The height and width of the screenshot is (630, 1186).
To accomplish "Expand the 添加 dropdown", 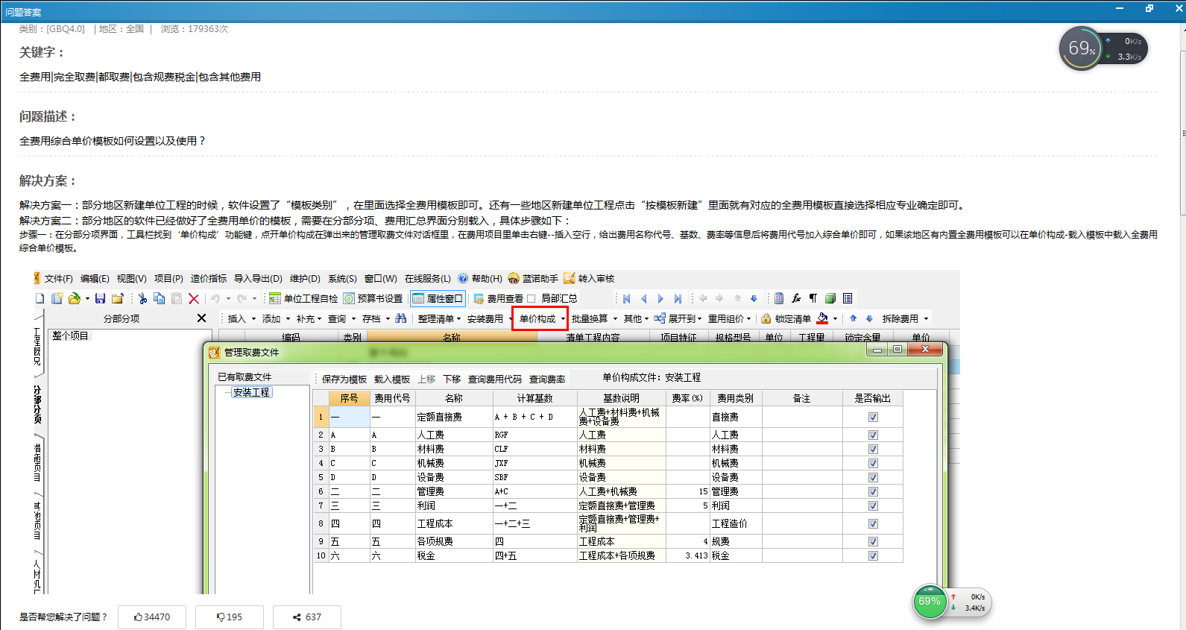I will (x=288, y=319).
